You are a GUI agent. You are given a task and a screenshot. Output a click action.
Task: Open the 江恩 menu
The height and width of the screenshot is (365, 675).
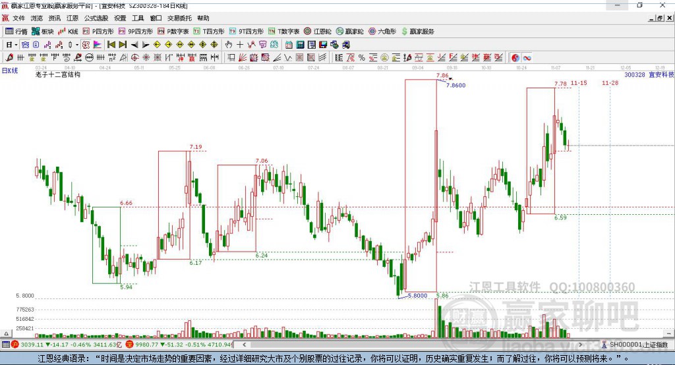pyautogui.click(x=73, y=18)
